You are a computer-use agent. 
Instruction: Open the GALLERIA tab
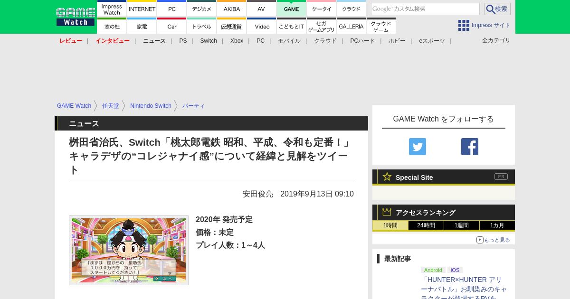click(351, 26)
